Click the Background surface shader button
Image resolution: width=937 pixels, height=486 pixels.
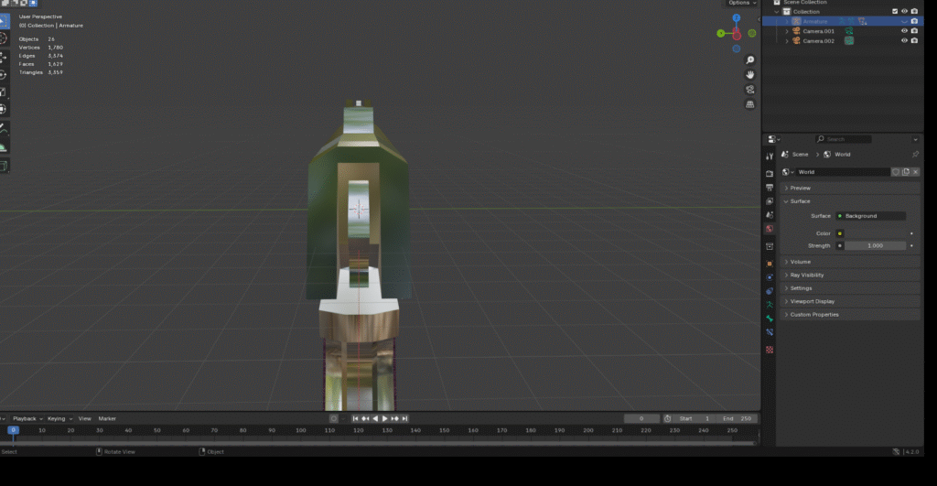(870, 216)
